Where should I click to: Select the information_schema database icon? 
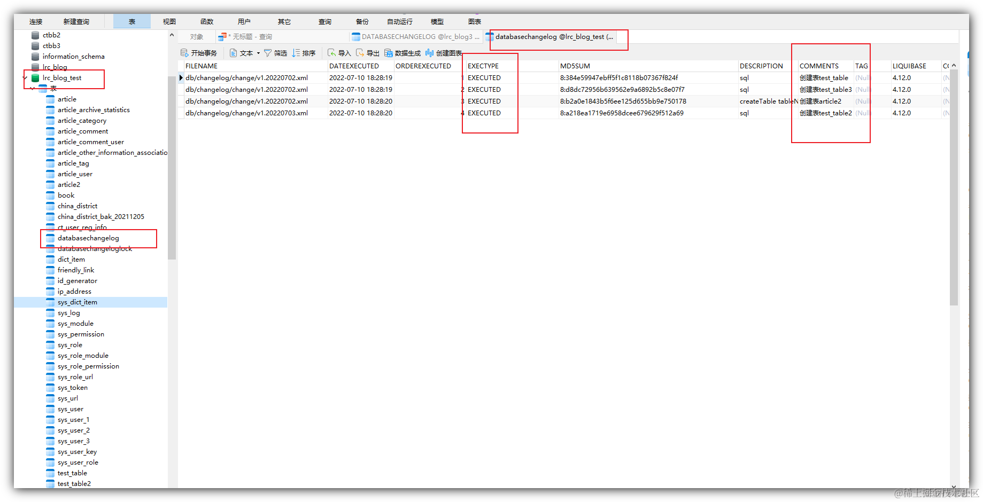click(x=35, y=57)
